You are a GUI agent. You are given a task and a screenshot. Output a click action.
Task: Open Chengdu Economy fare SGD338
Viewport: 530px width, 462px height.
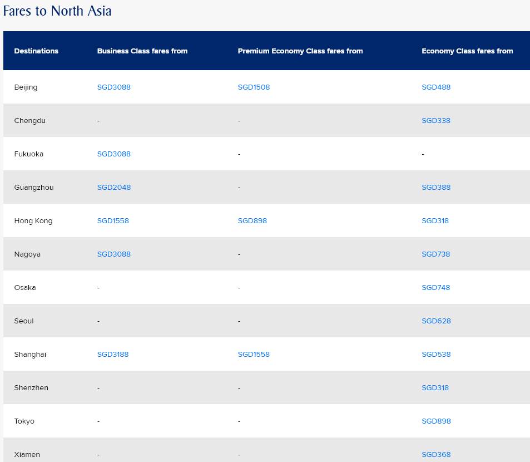436,121
